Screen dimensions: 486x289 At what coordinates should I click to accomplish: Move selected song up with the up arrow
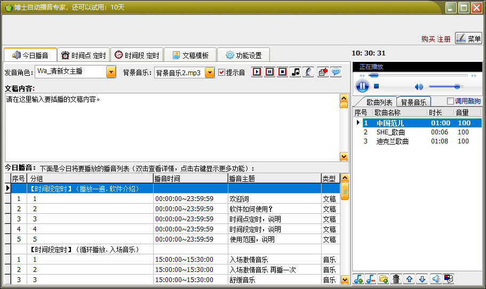410,279
